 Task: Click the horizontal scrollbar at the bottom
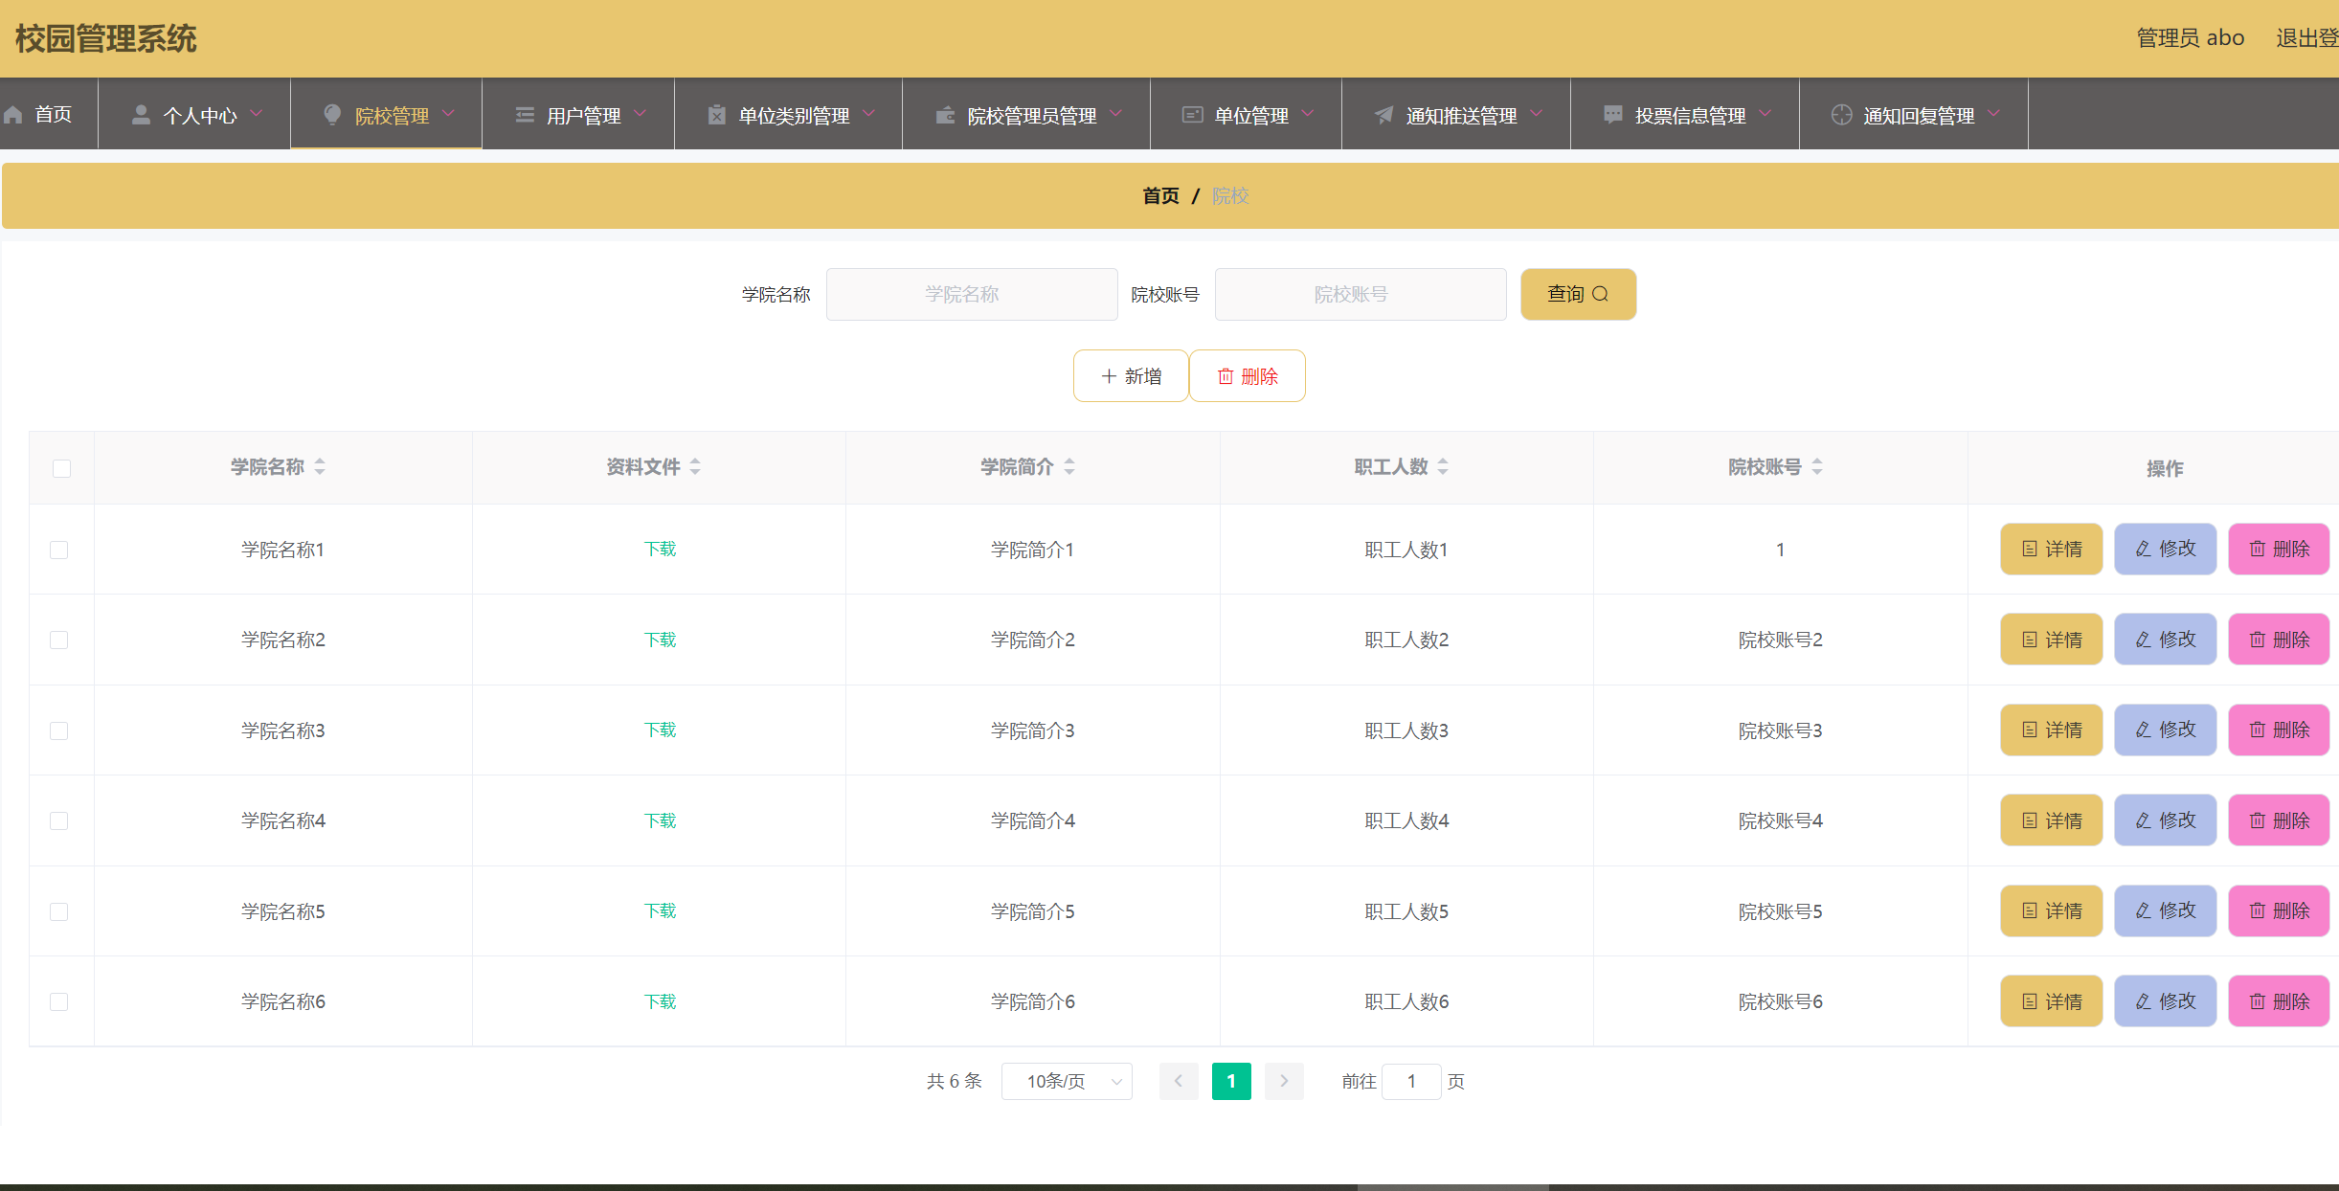[1452, 1186]
